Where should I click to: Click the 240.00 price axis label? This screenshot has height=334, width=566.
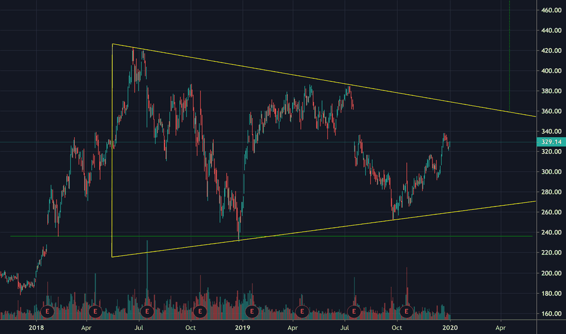click(x=551, y=233)
